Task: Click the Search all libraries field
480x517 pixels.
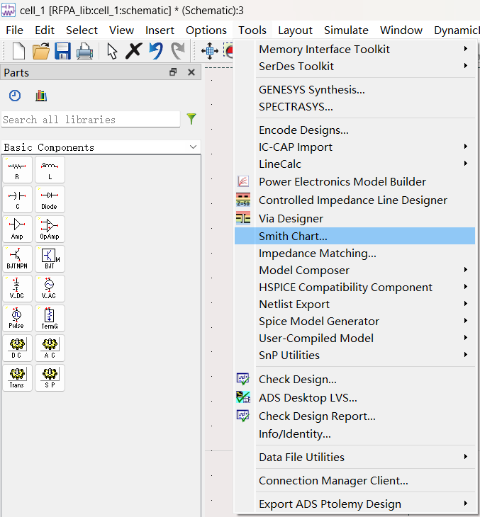Action: coord(91,120)
